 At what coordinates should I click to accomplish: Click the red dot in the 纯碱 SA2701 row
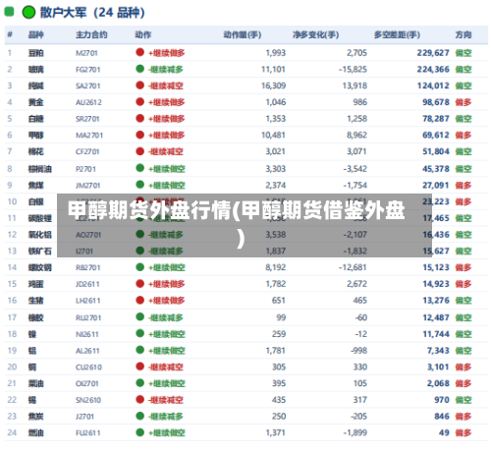coord(140,85)
